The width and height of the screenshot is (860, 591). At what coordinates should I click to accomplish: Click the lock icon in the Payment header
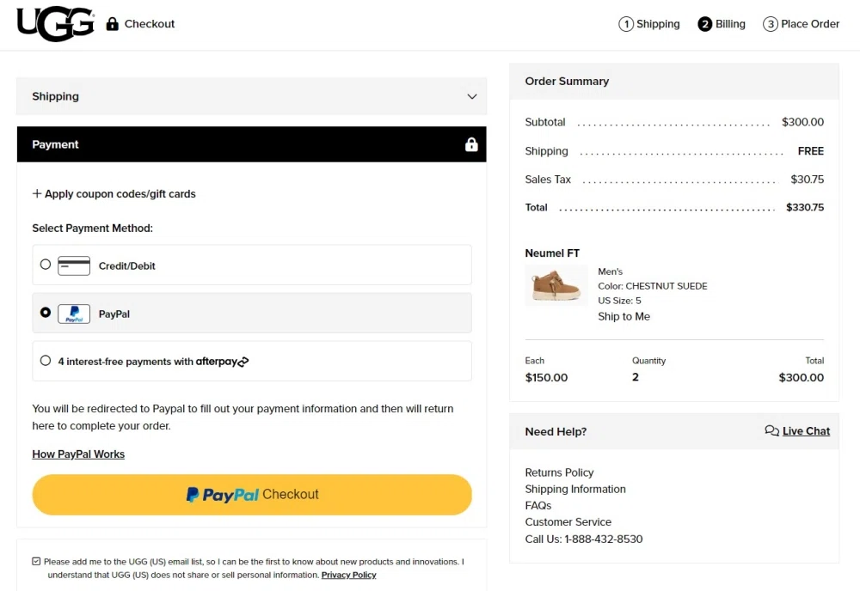[471, 144]
